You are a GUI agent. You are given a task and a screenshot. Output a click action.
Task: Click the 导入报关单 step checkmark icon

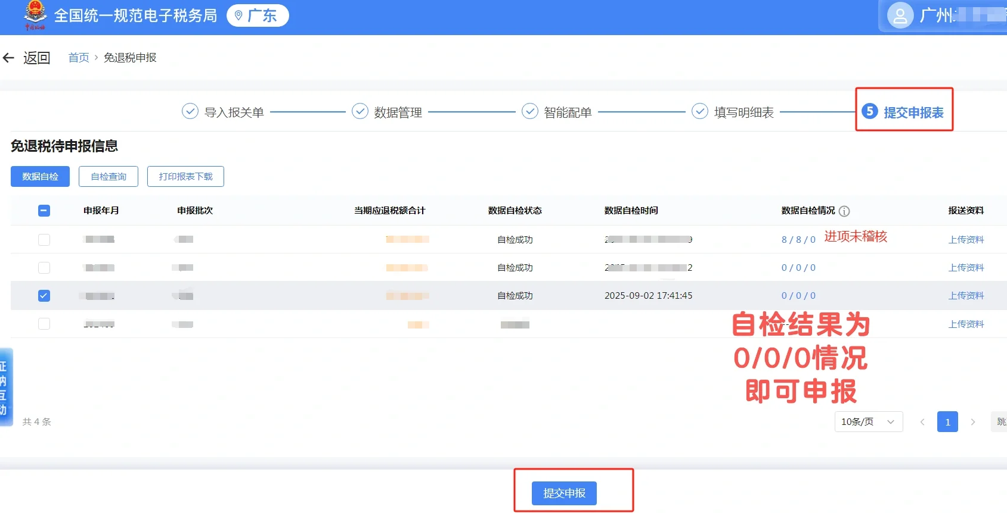coord(190,111)
